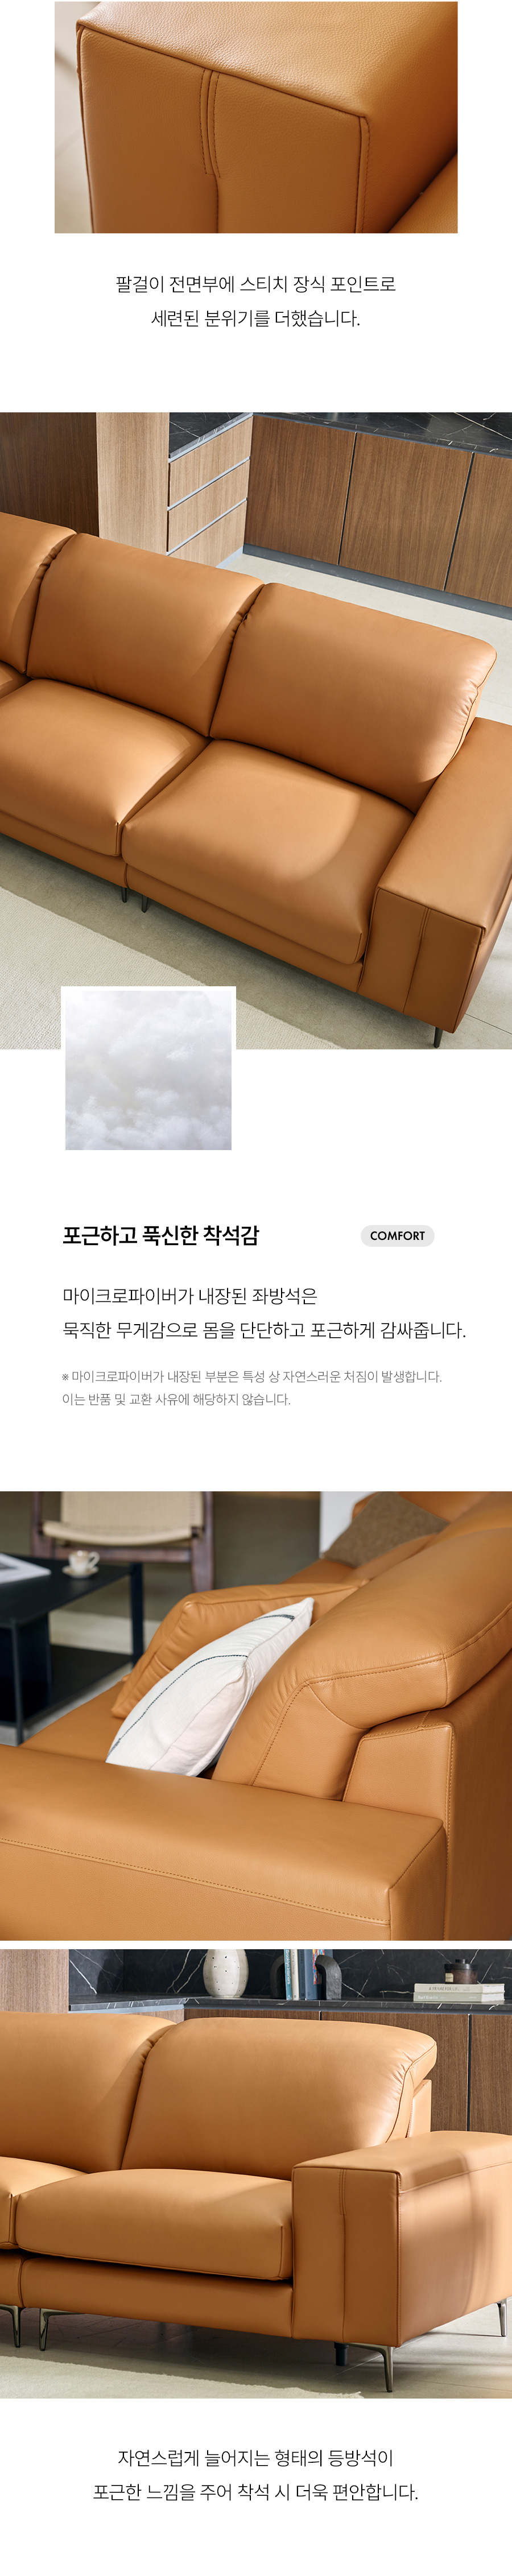Screen dimensions: 512x2576
Task: Click the '세련된 분위기를 더했습니다' text line
Action: [256, 318]
